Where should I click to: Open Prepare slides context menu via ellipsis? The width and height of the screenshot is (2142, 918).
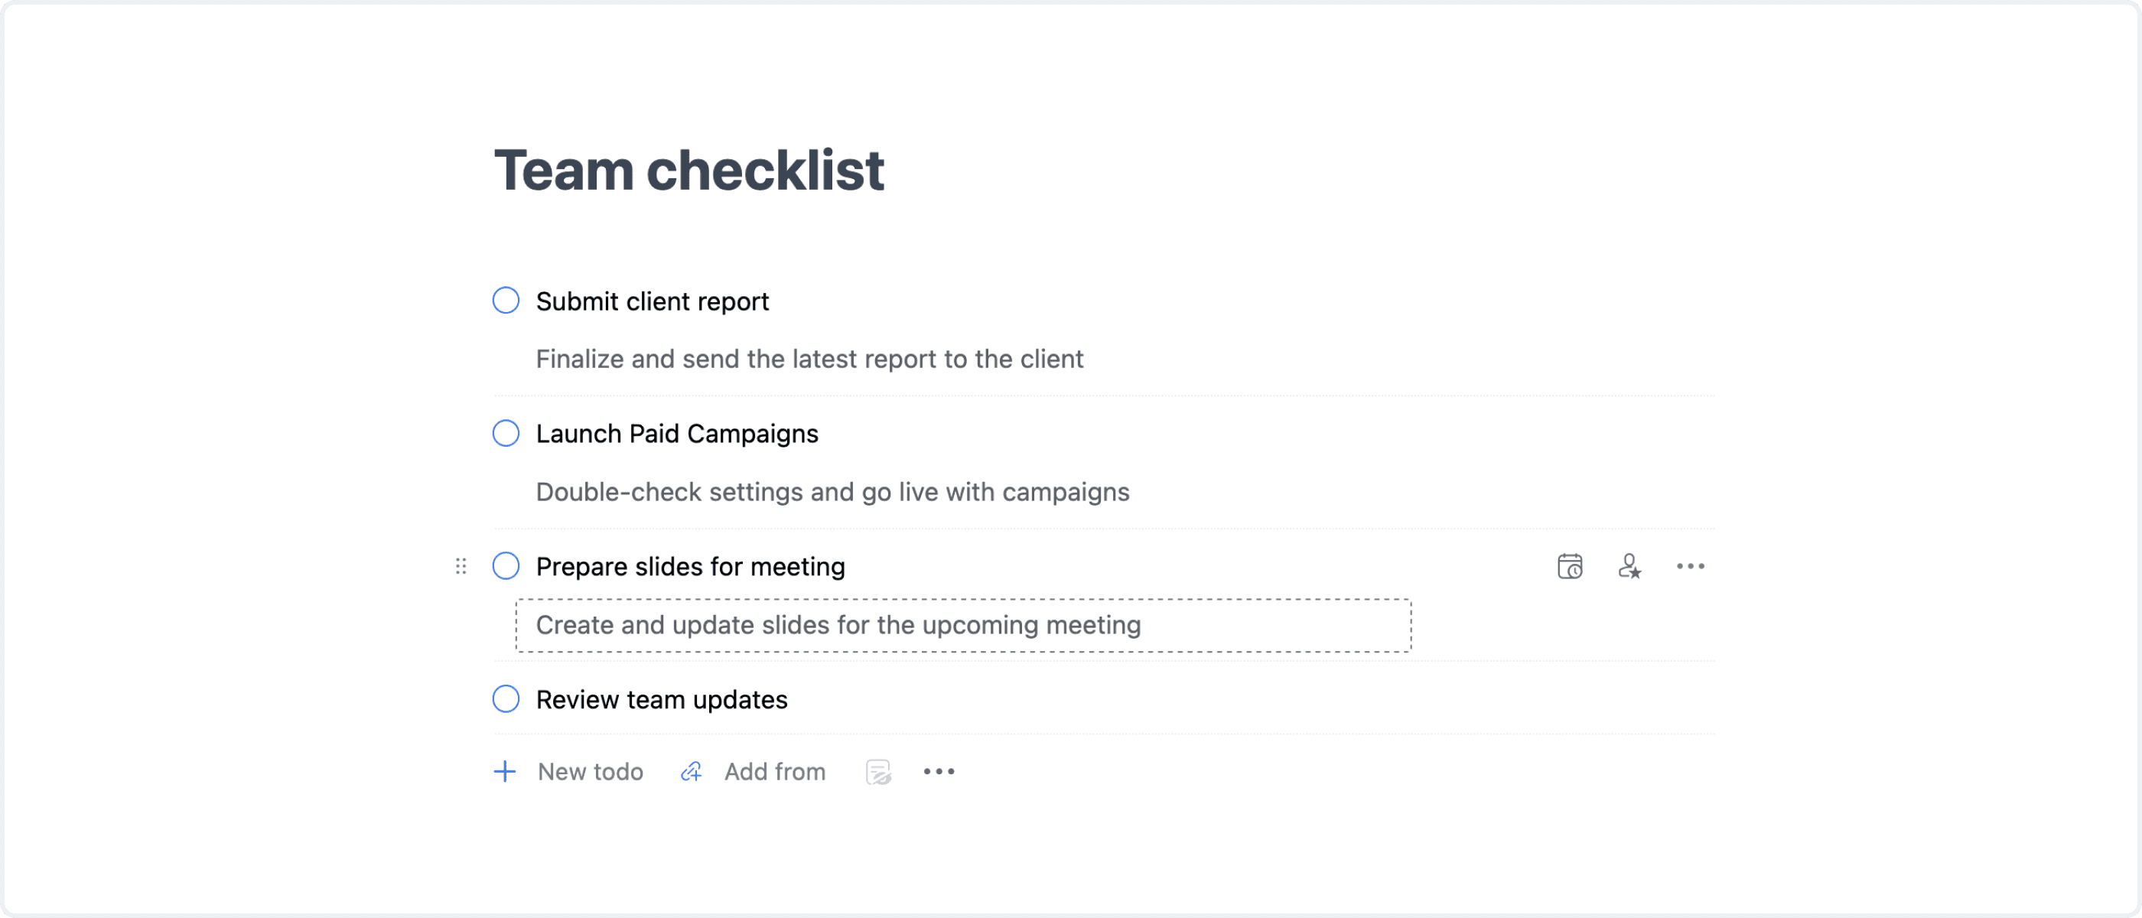(1691, 566)
